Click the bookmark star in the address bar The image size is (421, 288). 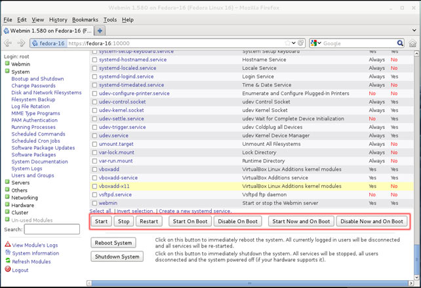coord(288,43)
